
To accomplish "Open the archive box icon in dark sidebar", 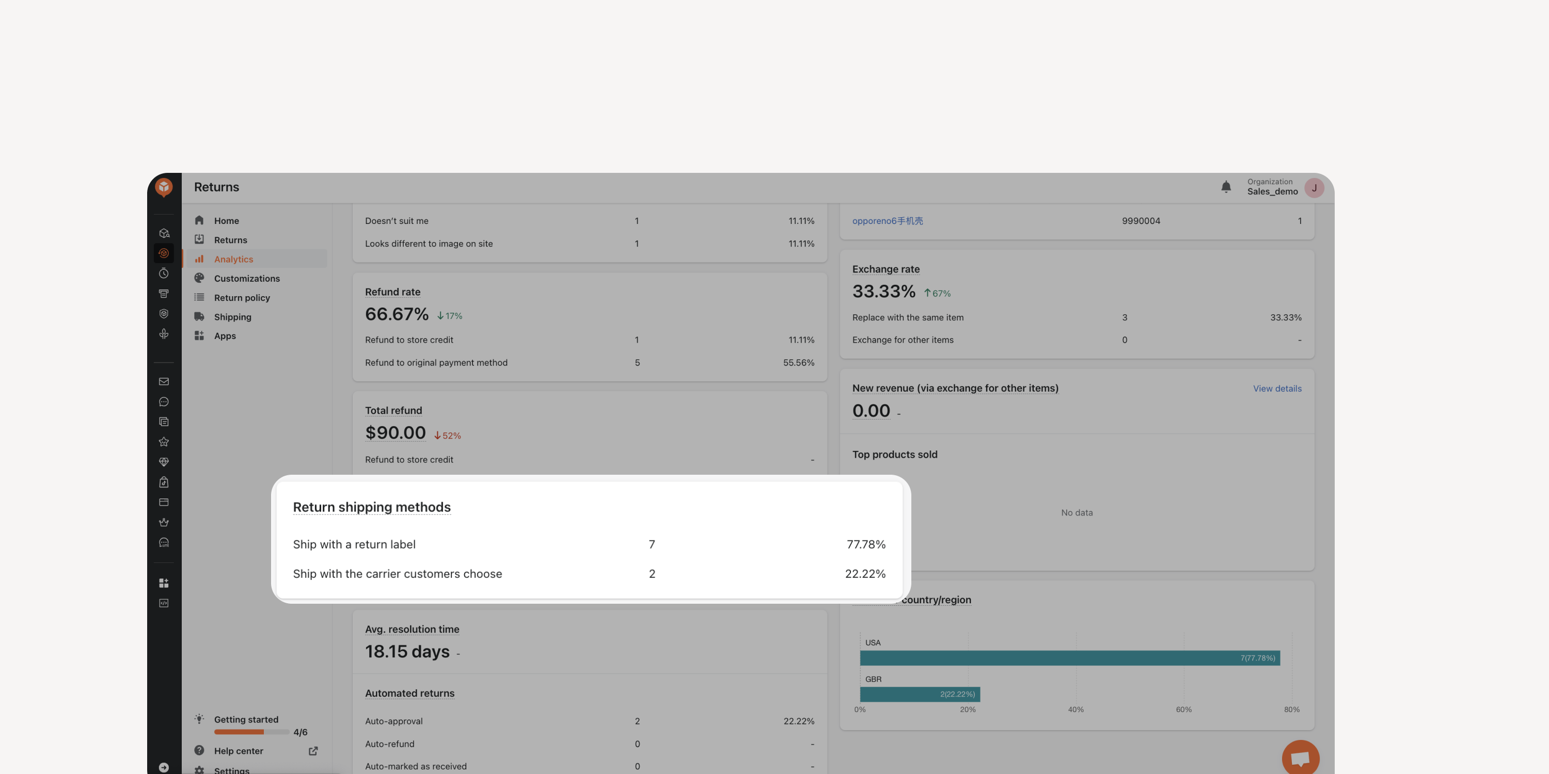I will (164, 293).
